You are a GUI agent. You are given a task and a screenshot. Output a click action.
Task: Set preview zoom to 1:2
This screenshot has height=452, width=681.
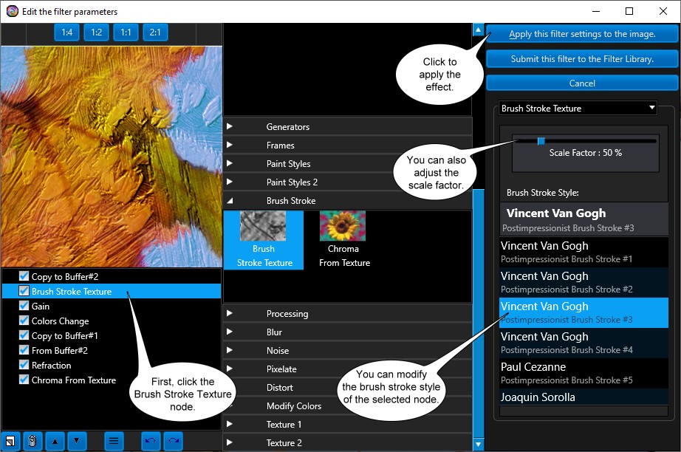point(97,32)
